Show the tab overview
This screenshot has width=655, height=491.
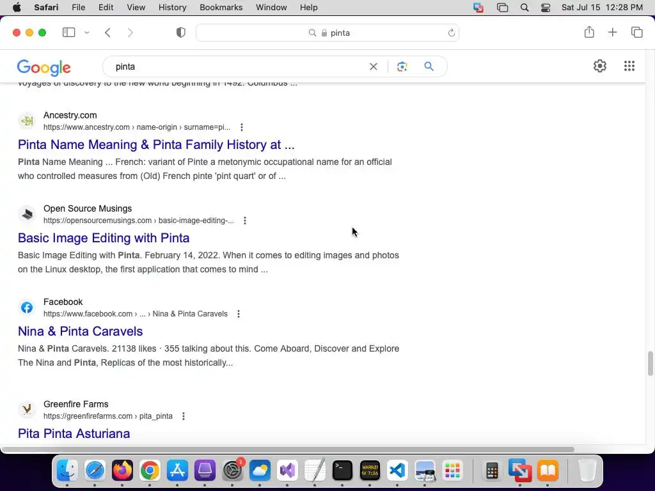(636, 32)
